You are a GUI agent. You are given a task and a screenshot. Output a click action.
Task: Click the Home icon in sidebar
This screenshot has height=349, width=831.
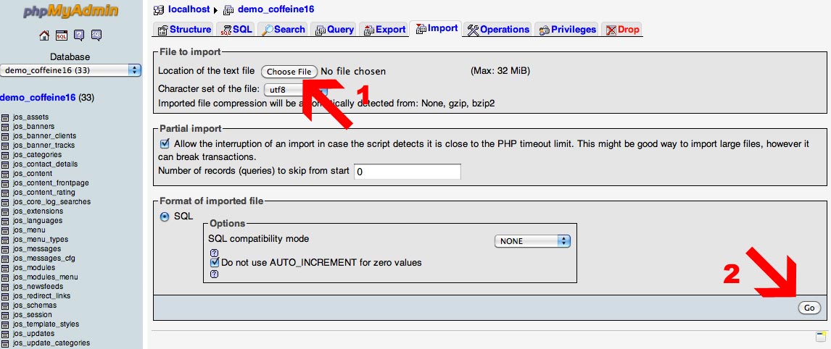pos(45,35)
